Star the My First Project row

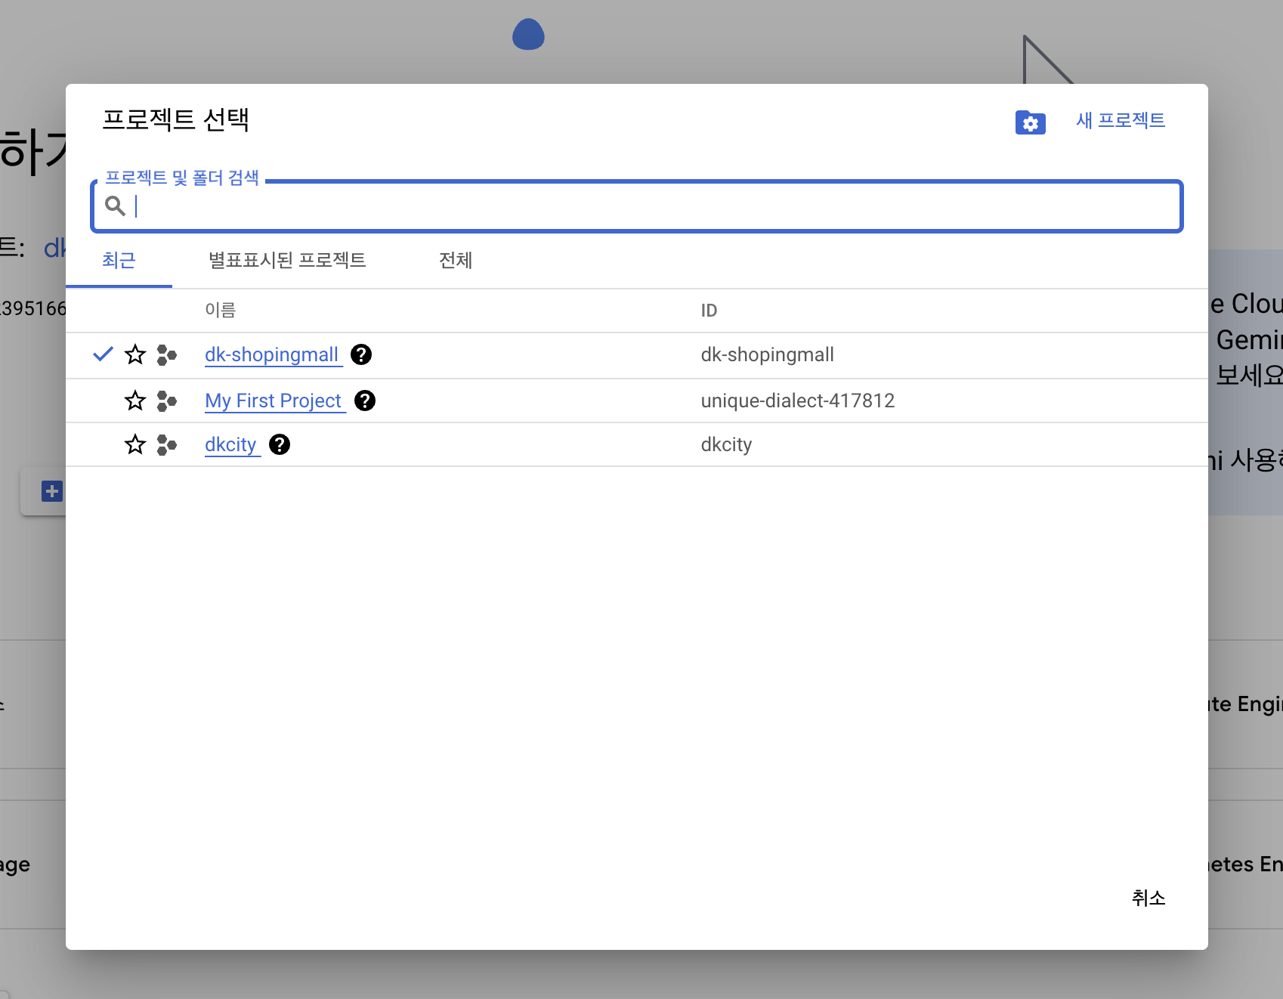pyautogui.click(x=135, y=401)
